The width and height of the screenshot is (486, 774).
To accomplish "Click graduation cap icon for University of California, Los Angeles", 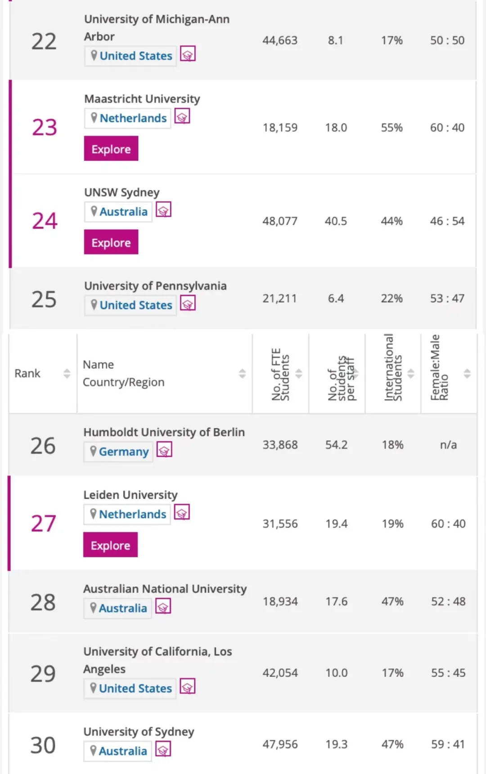I will [187, 687].
